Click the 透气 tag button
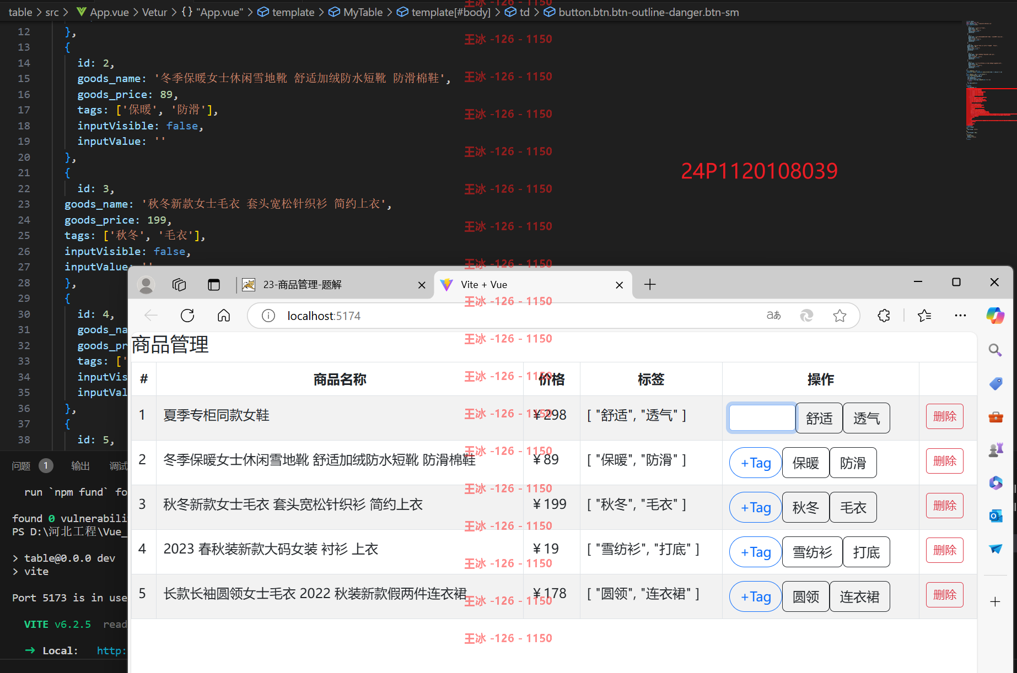 tap(867, 418)
